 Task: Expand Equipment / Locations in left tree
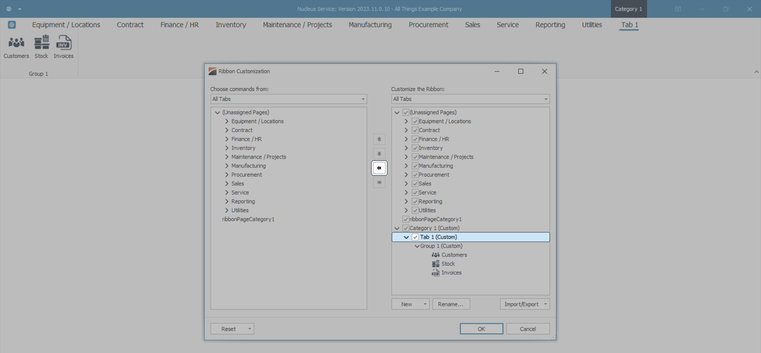coord(227,121)
